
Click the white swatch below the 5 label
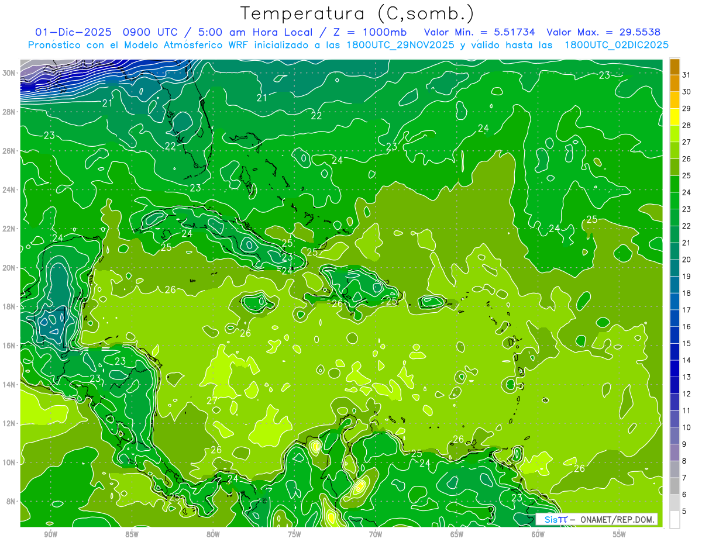click(x=675, y=519)
